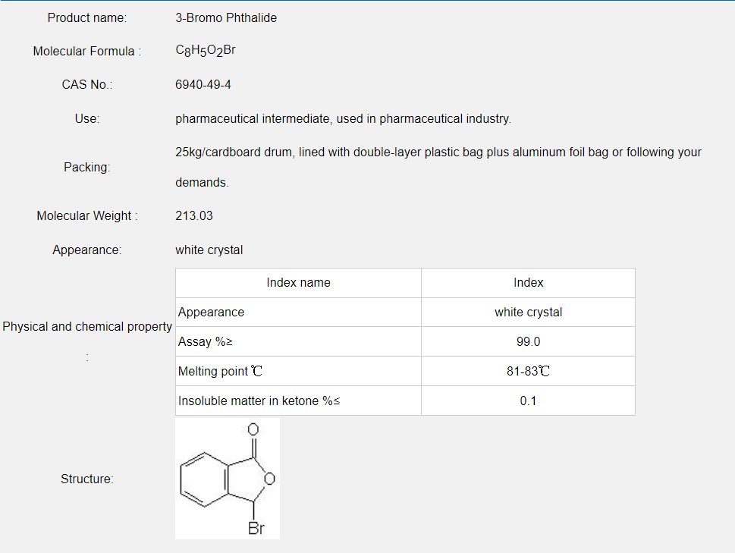Click the Assay %≥ table cell
The width and height of the screenshot is (735, 553).
pyautogui.click(x=206, y=341)
